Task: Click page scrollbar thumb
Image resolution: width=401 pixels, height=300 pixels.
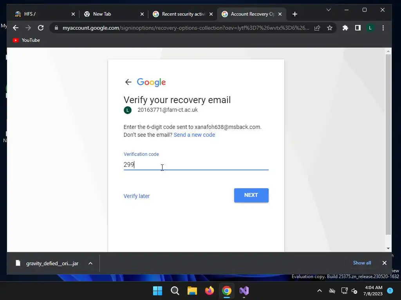Action: click(x=388, y=144)
